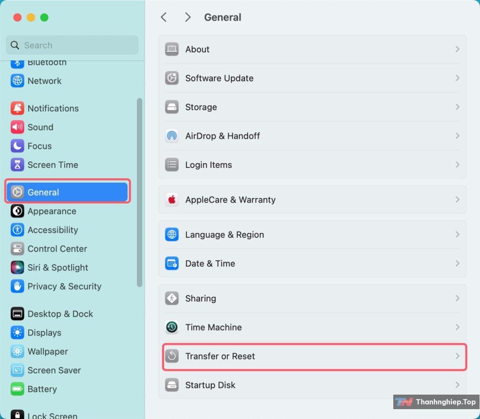Click the Software Update gear icon
Screen dimensions: 480x419
pyautogui.click(x=172, y=78)
